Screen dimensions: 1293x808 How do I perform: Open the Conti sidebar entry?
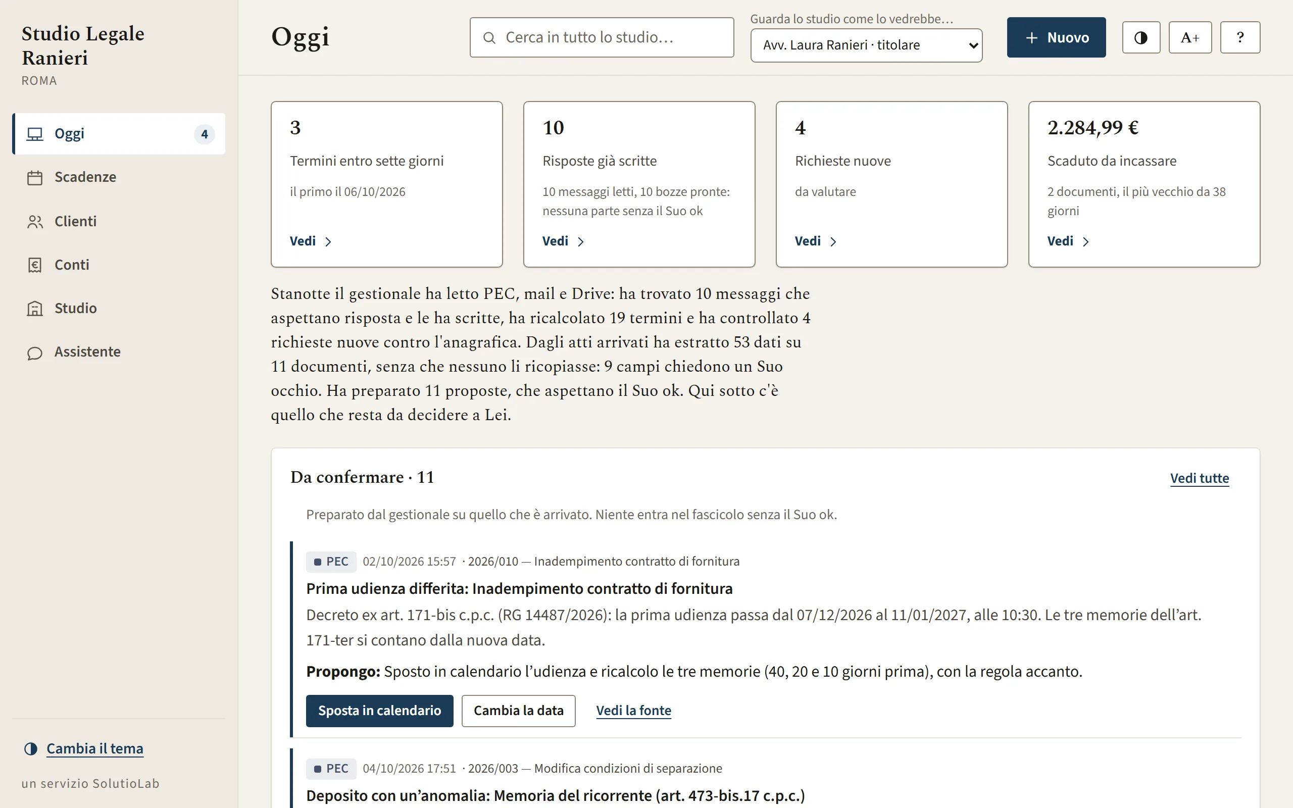pos(119,265)
